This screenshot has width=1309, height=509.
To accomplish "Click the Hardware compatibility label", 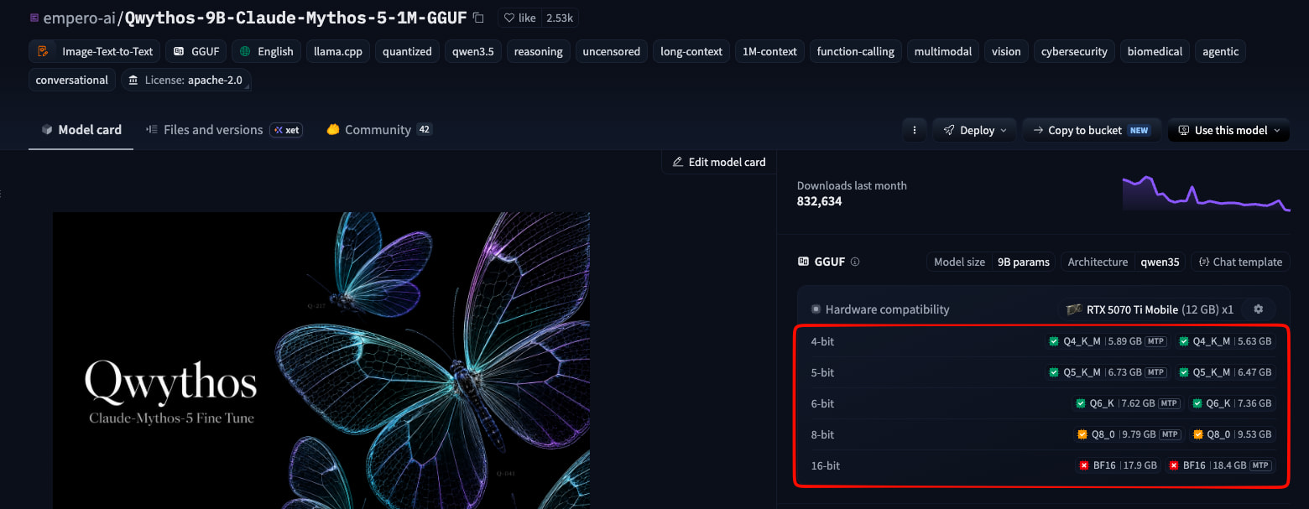I will (x=887, y=309).
